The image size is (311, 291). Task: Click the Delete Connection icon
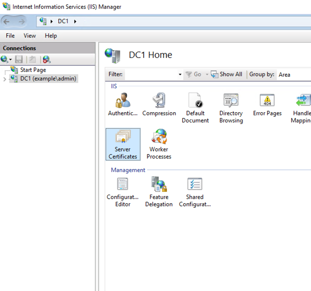pyautogui.click(x=47, y=59)
